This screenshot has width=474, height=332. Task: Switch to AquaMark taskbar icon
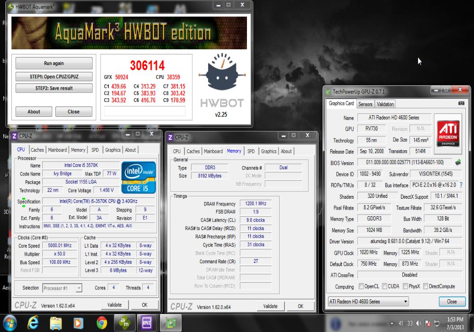tap(125, 323)
